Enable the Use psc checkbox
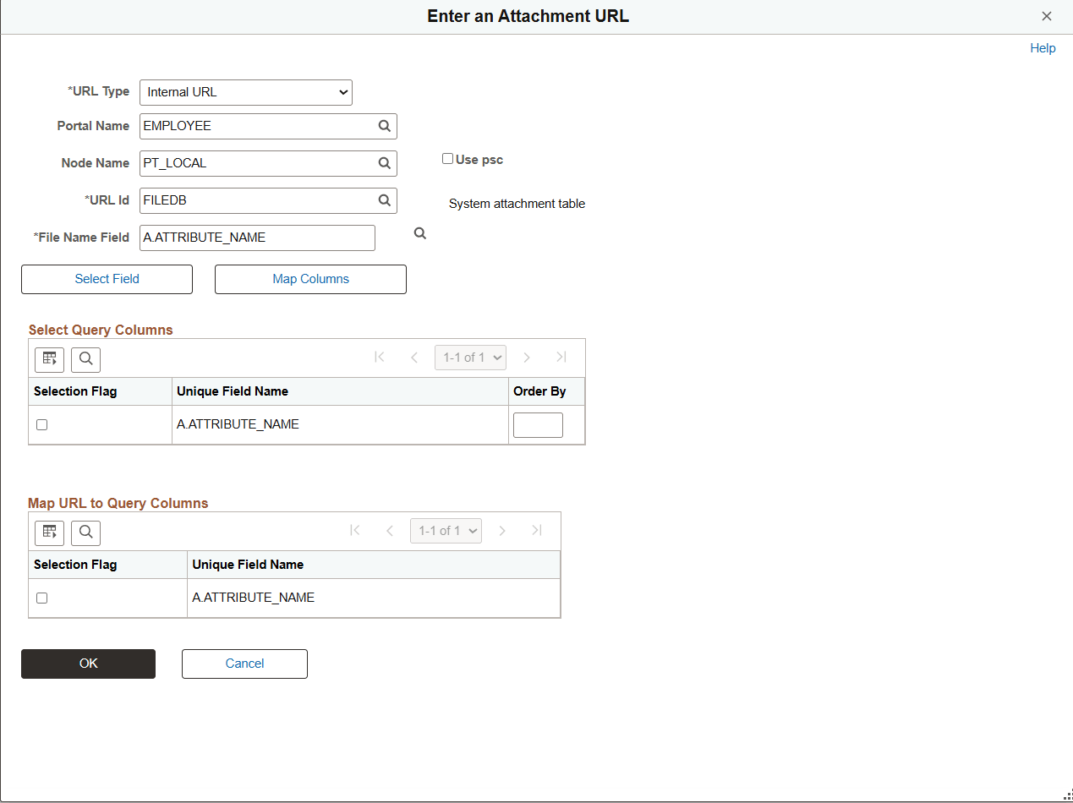The height and width of the screenshot is (803, 1073). point(447,158)
